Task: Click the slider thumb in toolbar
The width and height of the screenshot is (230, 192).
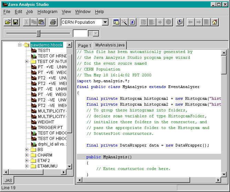Action: click(x=38, y=33)
